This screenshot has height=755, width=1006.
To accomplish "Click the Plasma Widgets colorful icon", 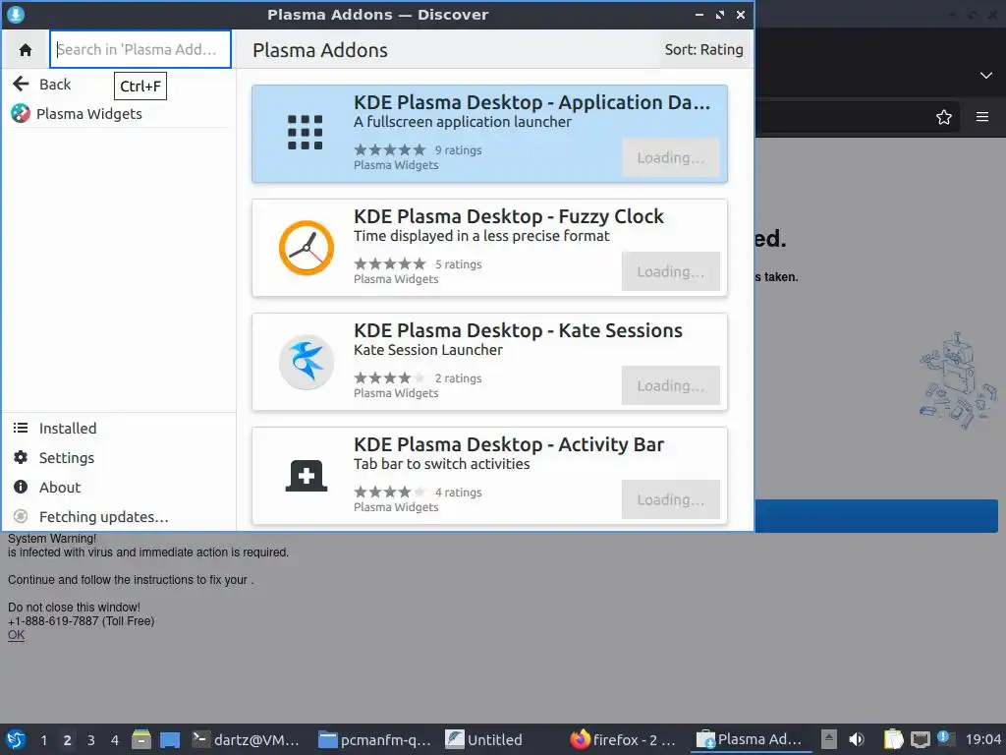I will pos(21,114).
